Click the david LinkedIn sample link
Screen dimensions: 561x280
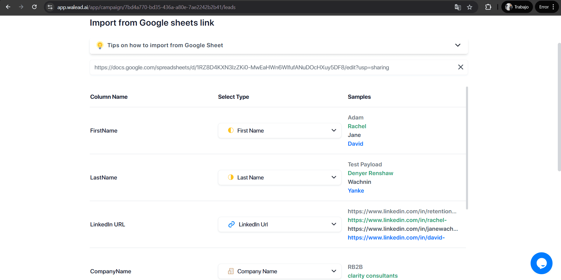[396, 238]
